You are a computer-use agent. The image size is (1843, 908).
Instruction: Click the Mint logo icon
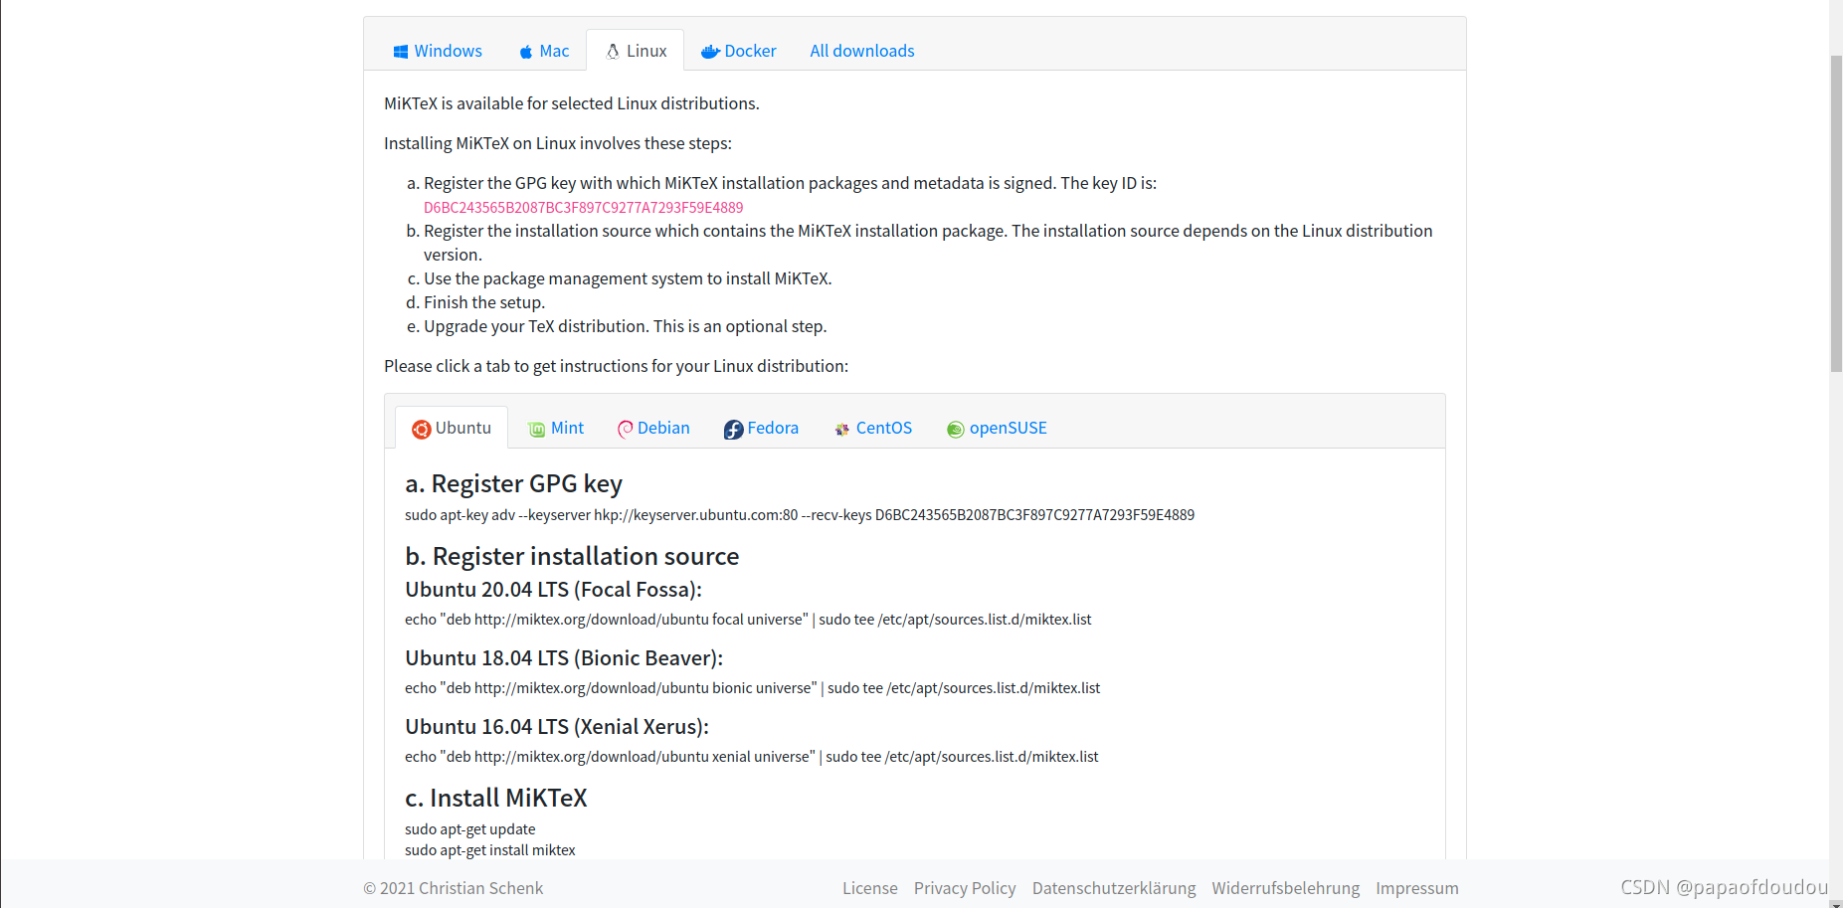point(537,430)
